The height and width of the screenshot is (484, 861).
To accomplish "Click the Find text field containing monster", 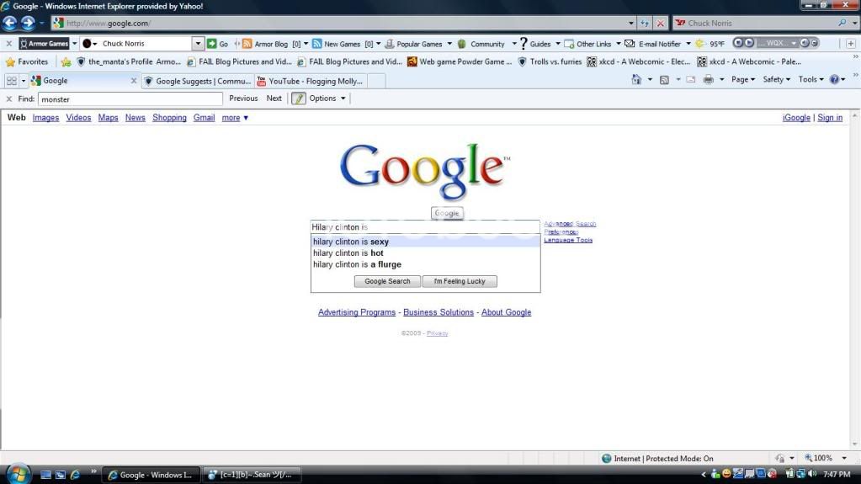I will 130,98.
